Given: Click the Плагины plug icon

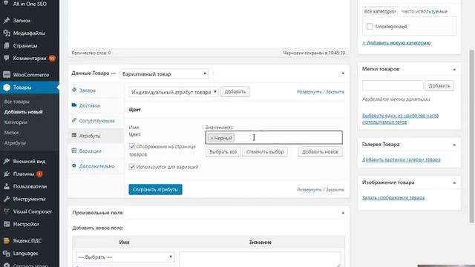Looking at the screenshot, I should [7, 174].
